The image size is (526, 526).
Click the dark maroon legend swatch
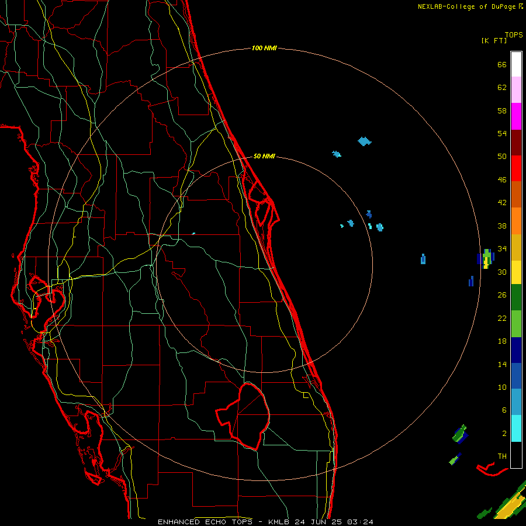(516, 142)
